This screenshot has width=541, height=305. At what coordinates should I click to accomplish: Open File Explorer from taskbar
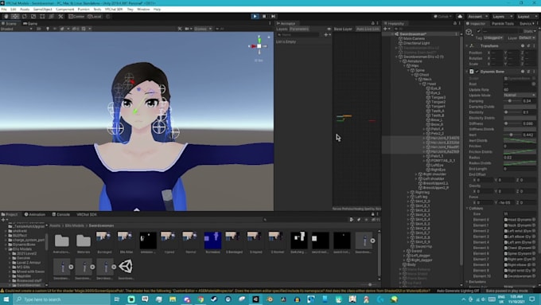pos(173,299)
